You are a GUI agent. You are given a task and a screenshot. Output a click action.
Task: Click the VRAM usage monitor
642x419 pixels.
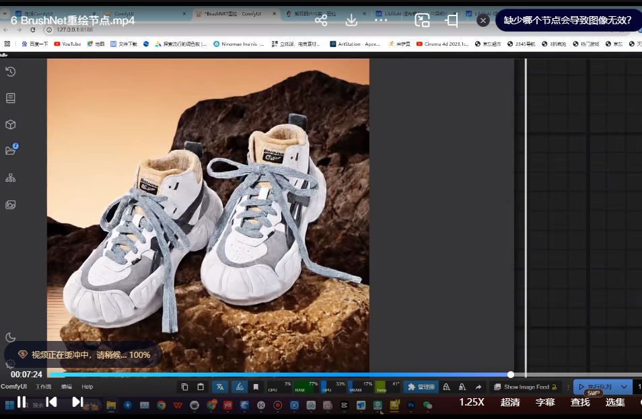pos(361,387)
